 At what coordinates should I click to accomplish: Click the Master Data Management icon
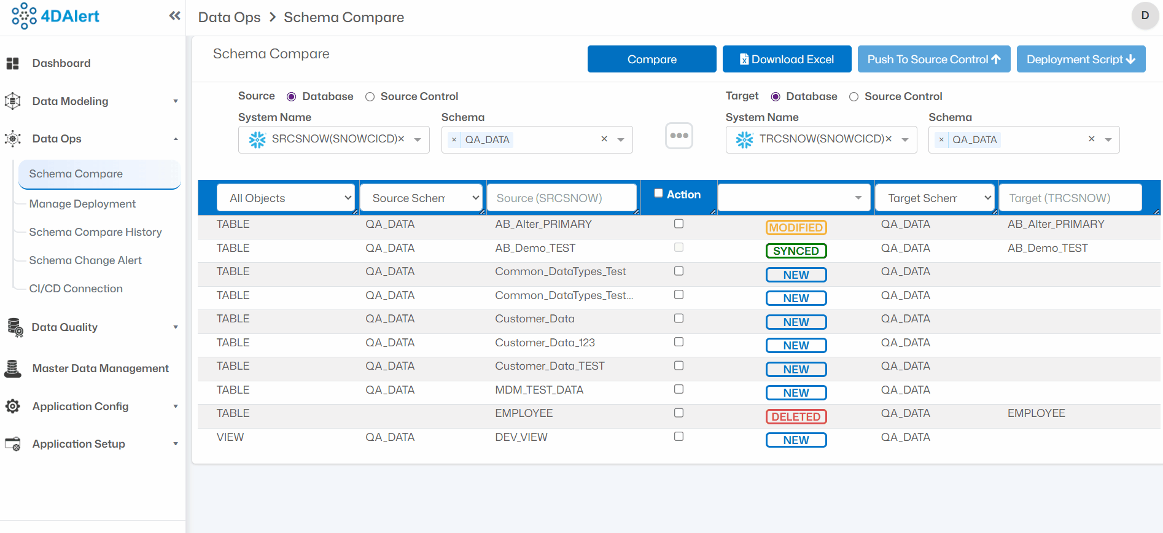coord(13,368)
